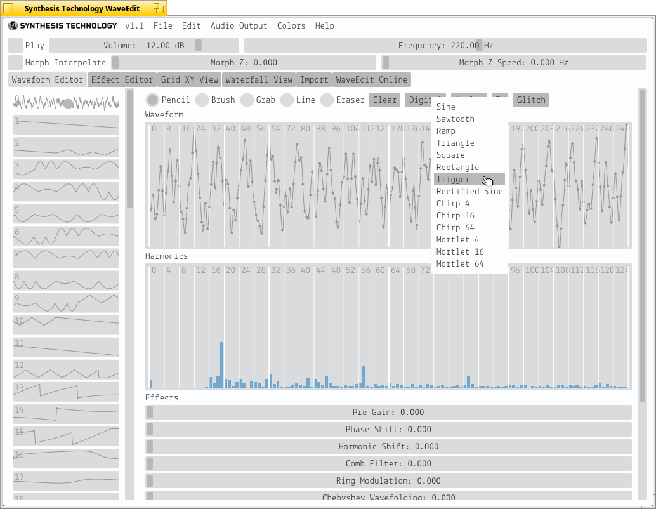
Task: Click the Comb Filter effect slider
Action: [x=388, y=463]
